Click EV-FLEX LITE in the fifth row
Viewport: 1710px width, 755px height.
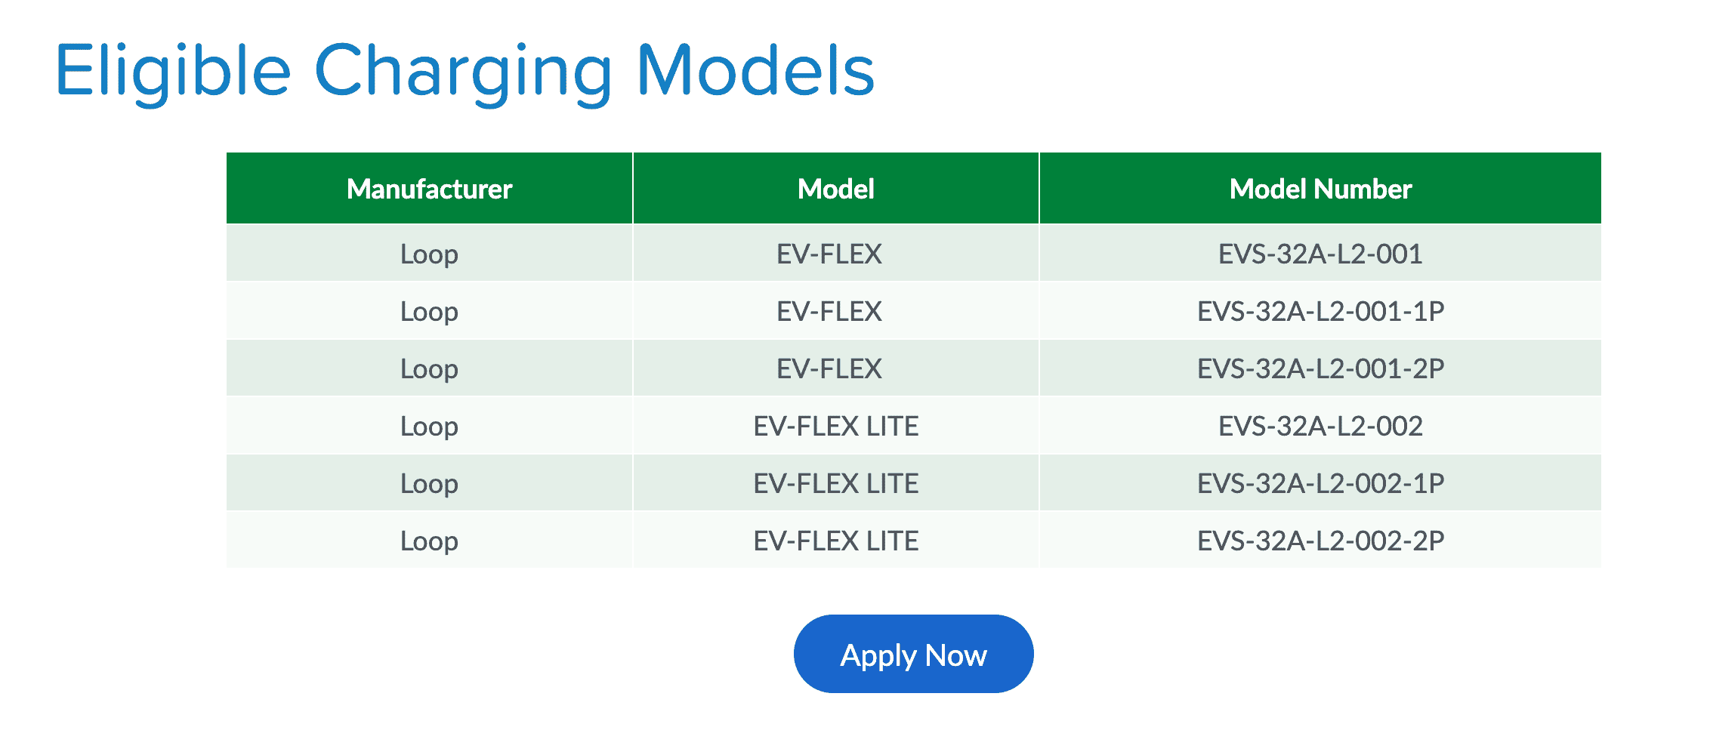click(x=835, y=483)
